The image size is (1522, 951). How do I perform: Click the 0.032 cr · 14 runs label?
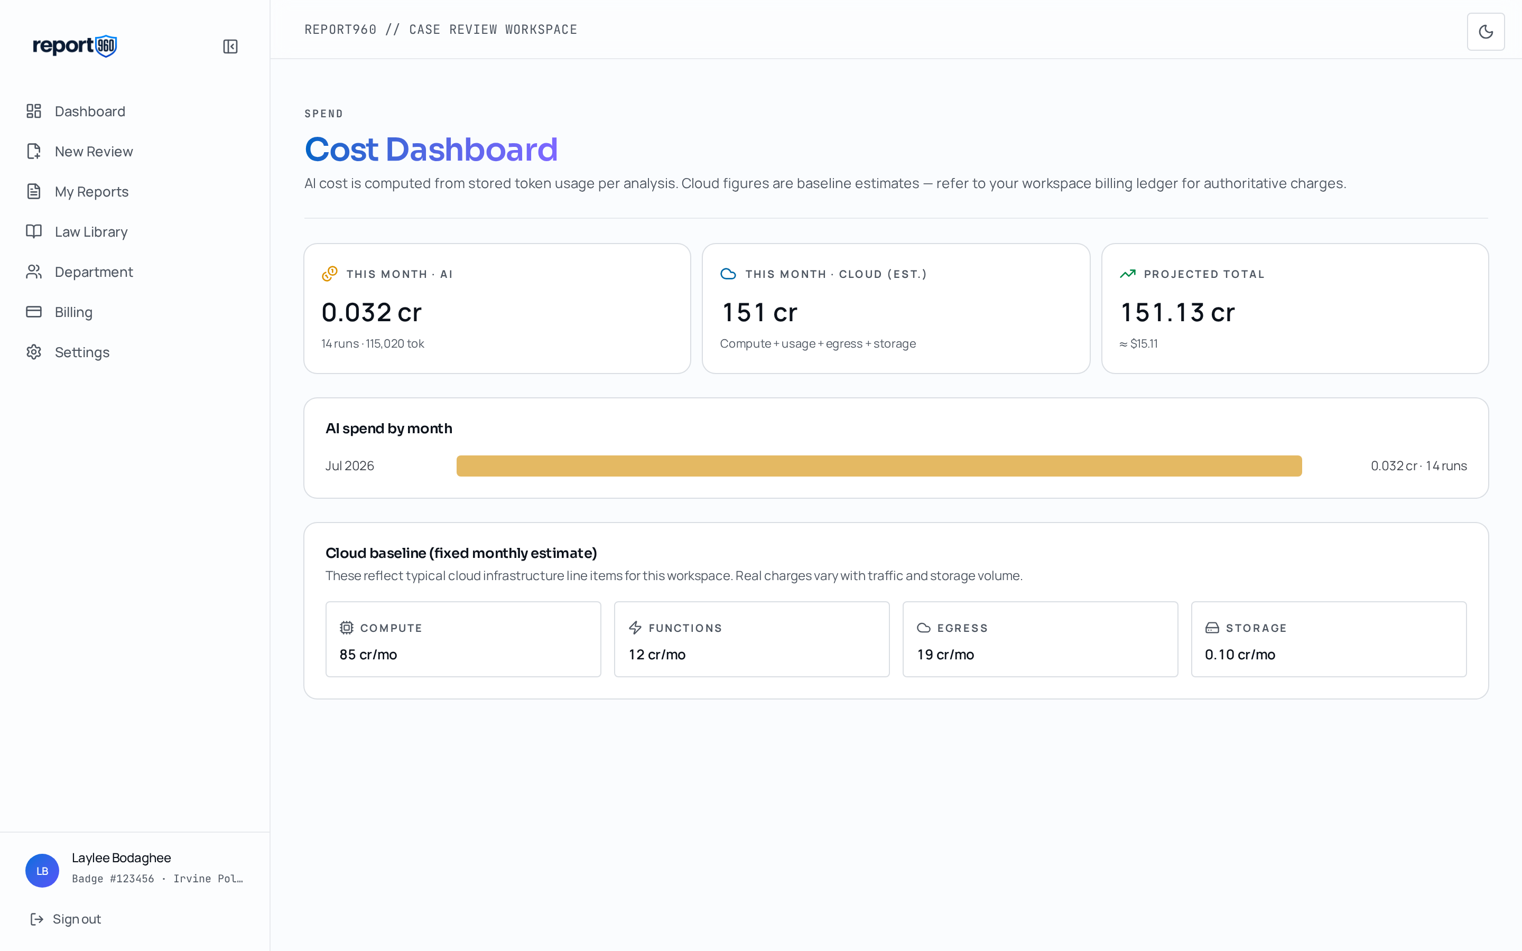(1419, 466)
